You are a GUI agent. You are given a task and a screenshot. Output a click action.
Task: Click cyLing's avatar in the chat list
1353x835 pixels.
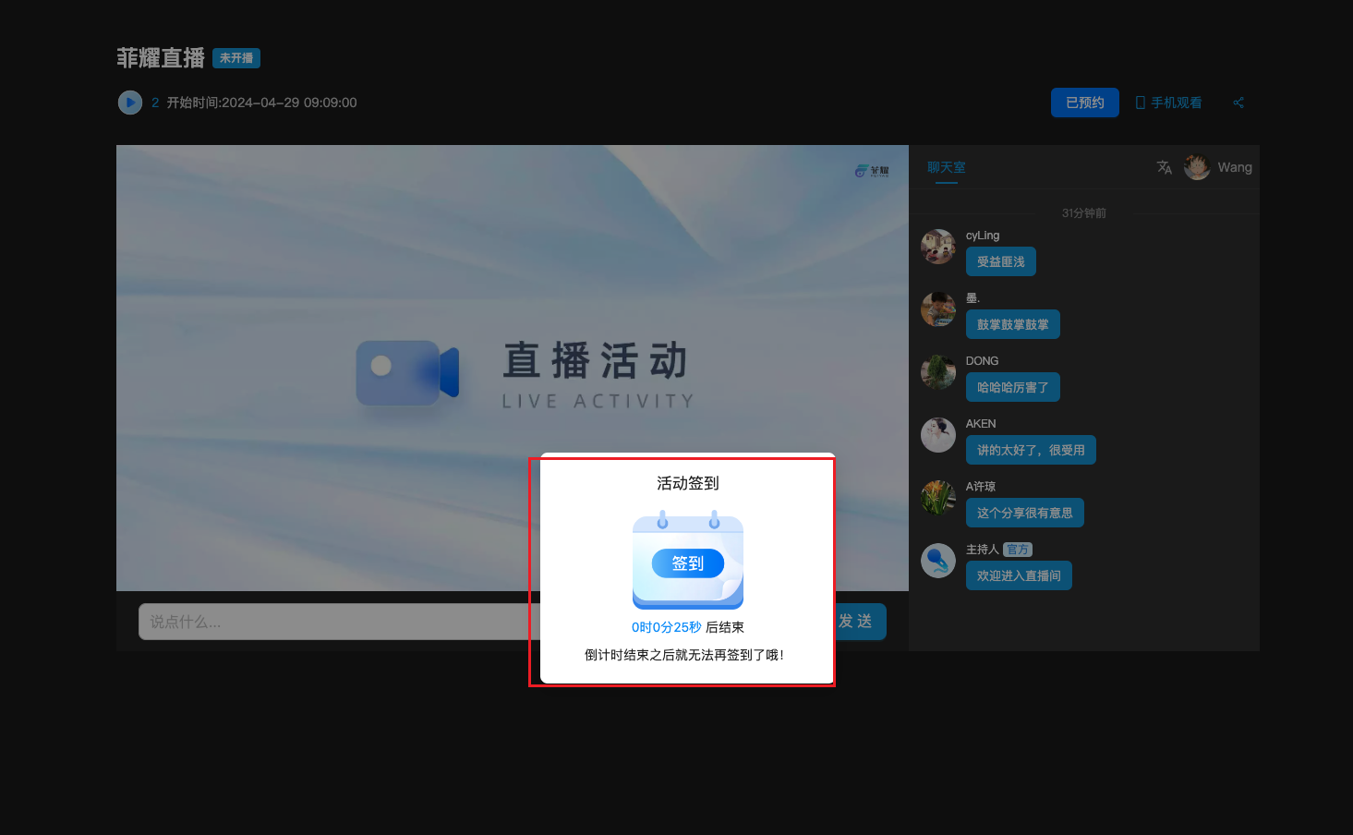coord(938,247)
